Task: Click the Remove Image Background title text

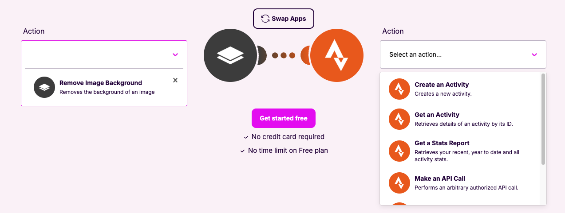Action: coord(101,83)
